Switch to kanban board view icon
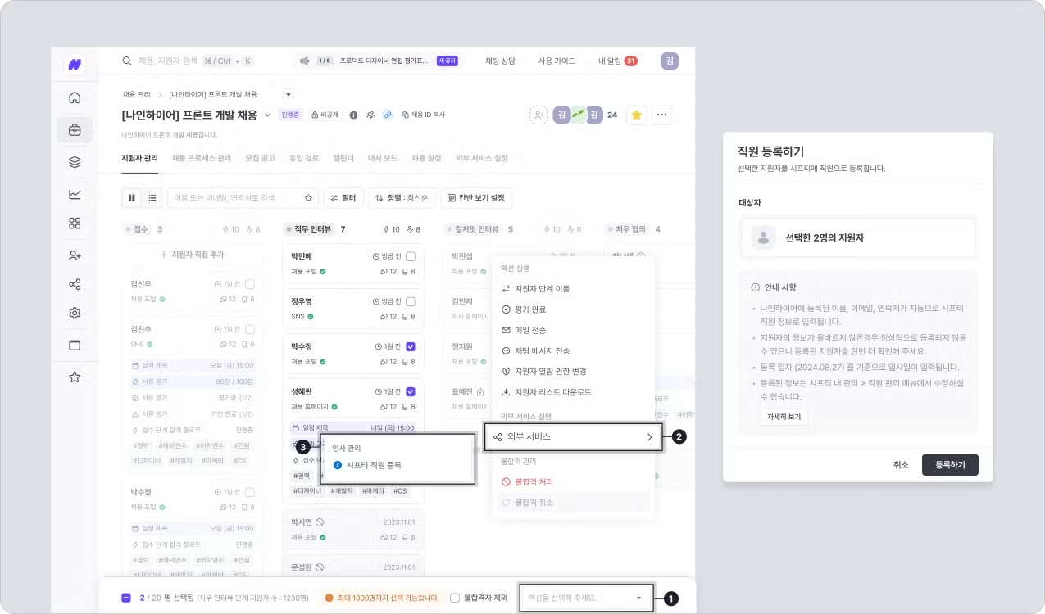The image size is (1045, 614). (x=131, y=197)
